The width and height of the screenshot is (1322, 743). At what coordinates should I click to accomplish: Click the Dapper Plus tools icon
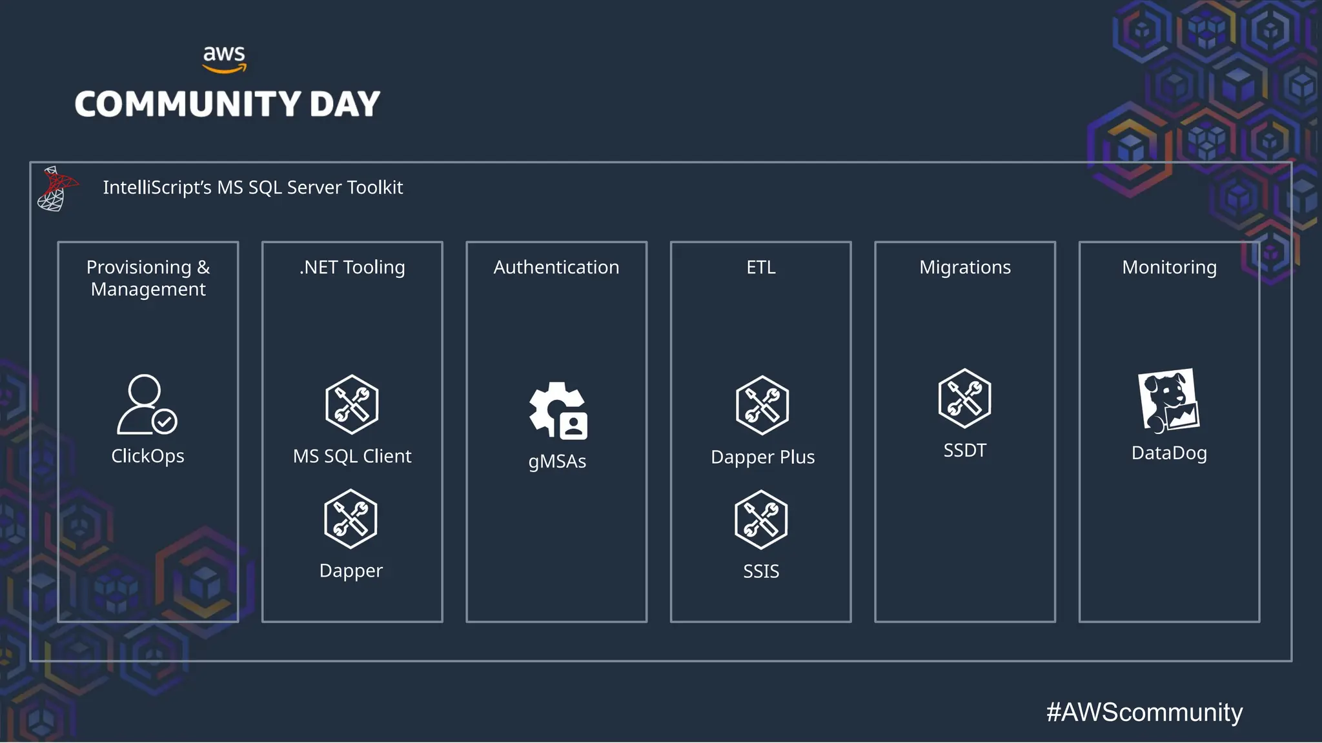[x=762, y=405]
